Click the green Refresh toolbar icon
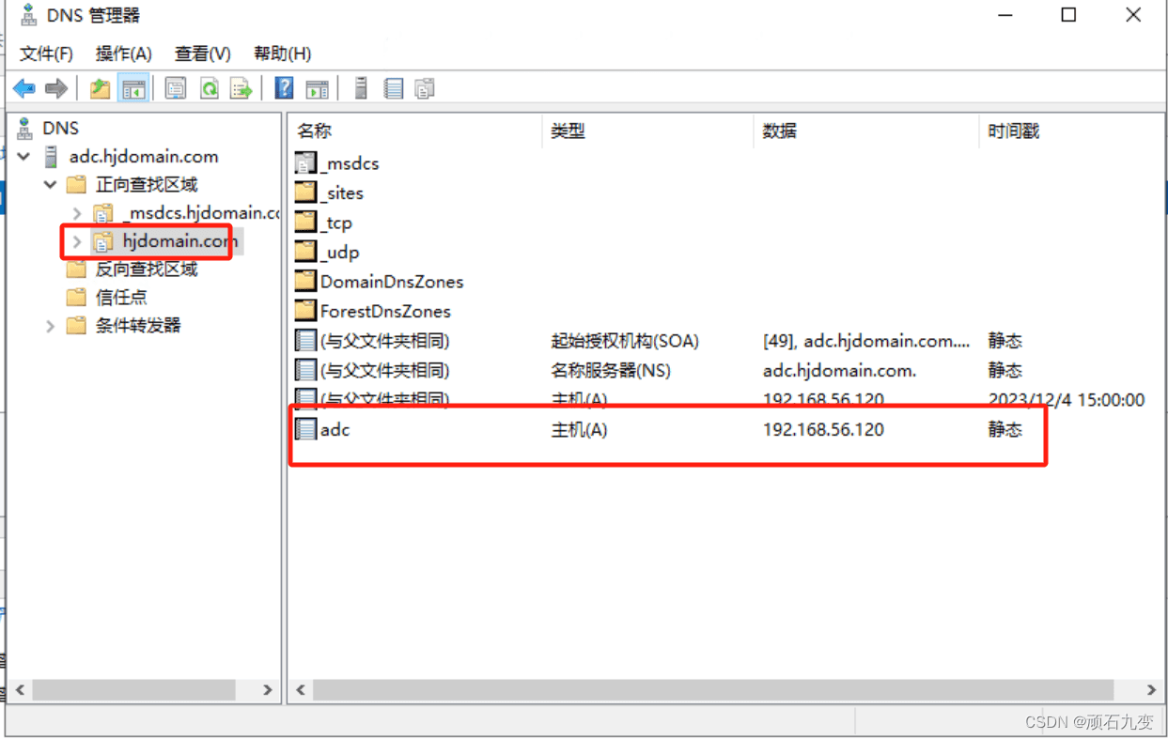The height and width of the screenshot is (739, 1168). click(210, 89)
